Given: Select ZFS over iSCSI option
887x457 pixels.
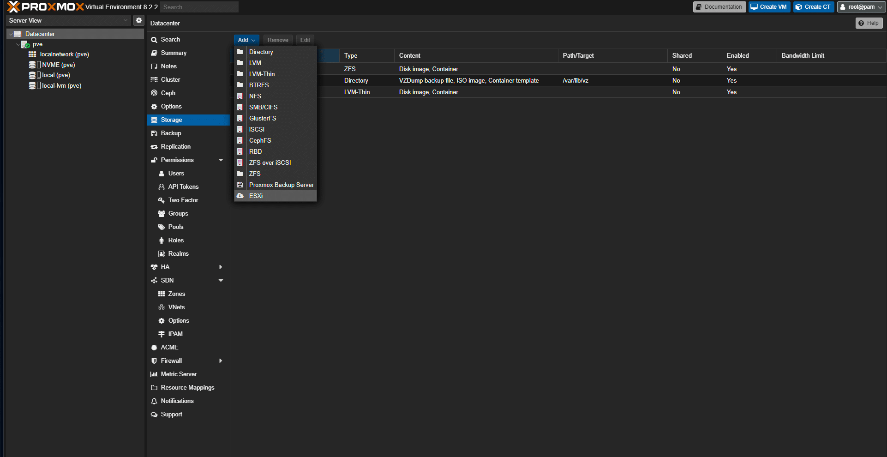Looking at the screenshot, I should pos(276,162).
